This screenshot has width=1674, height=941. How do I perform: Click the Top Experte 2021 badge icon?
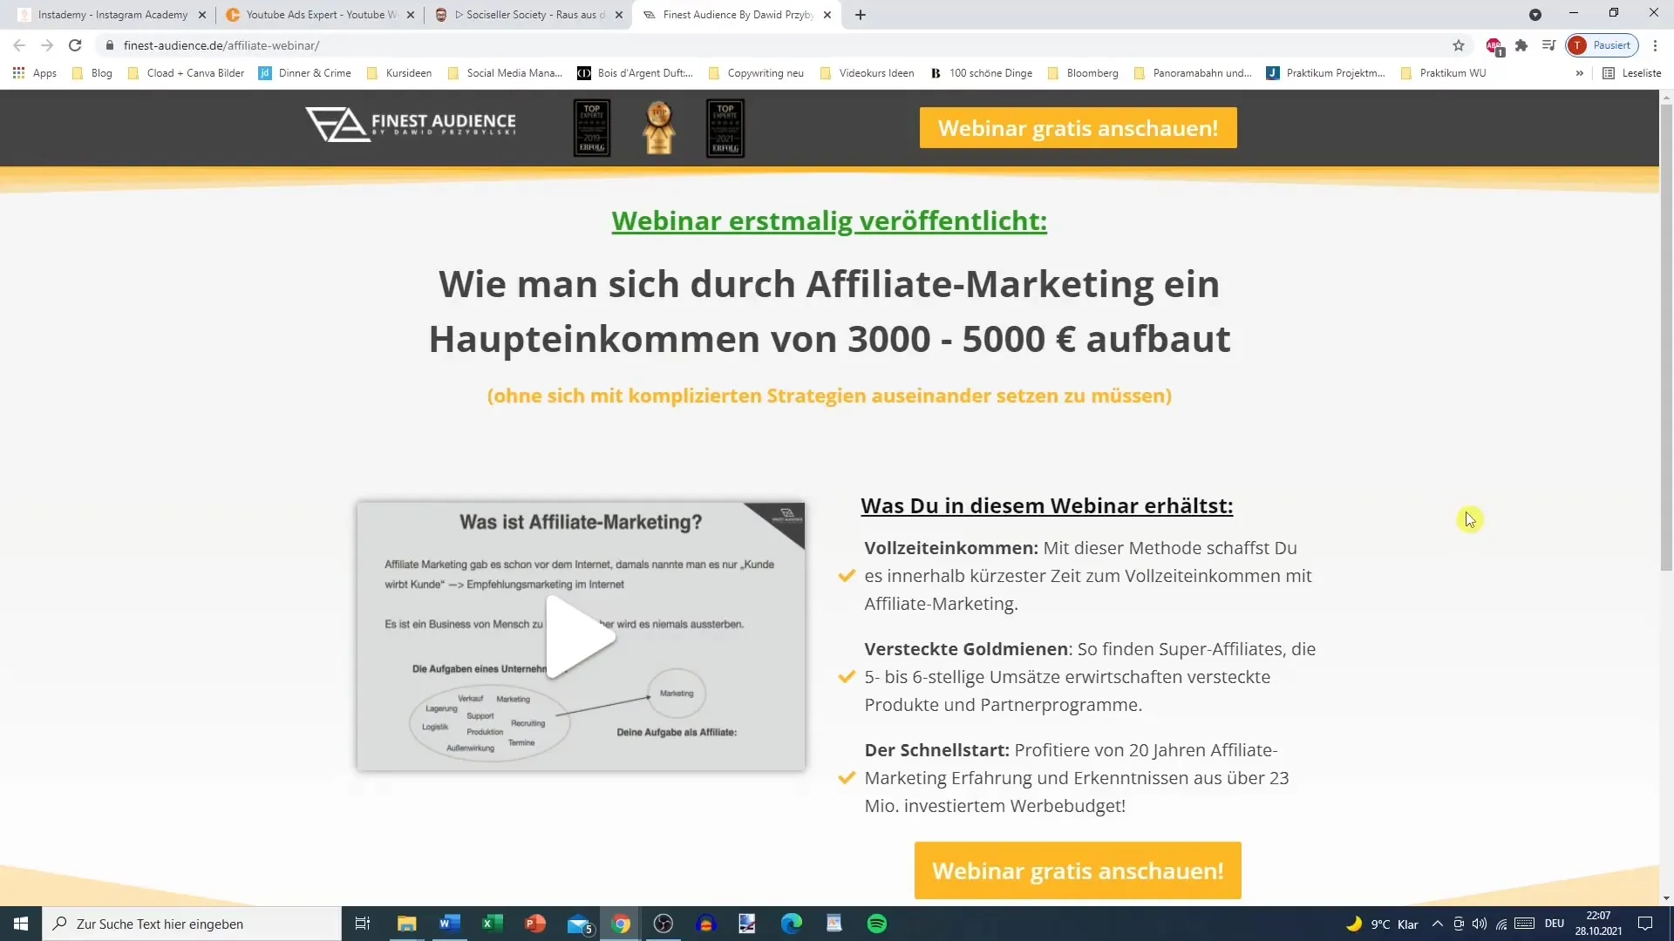pos(723,126)
